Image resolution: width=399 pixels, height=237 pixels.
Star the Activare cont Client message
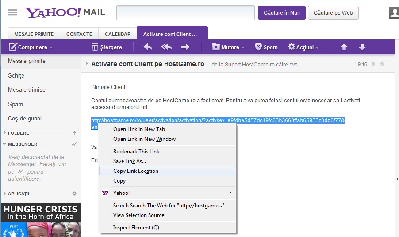[x=382, y=64]
